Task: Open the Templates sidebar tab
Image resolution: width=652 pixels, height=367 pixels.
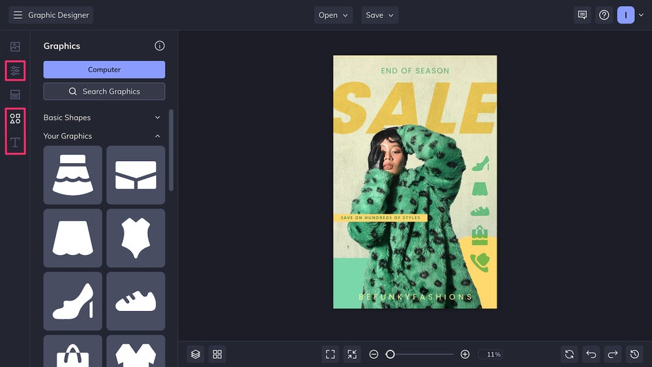Action: click(x=15, y=95)
